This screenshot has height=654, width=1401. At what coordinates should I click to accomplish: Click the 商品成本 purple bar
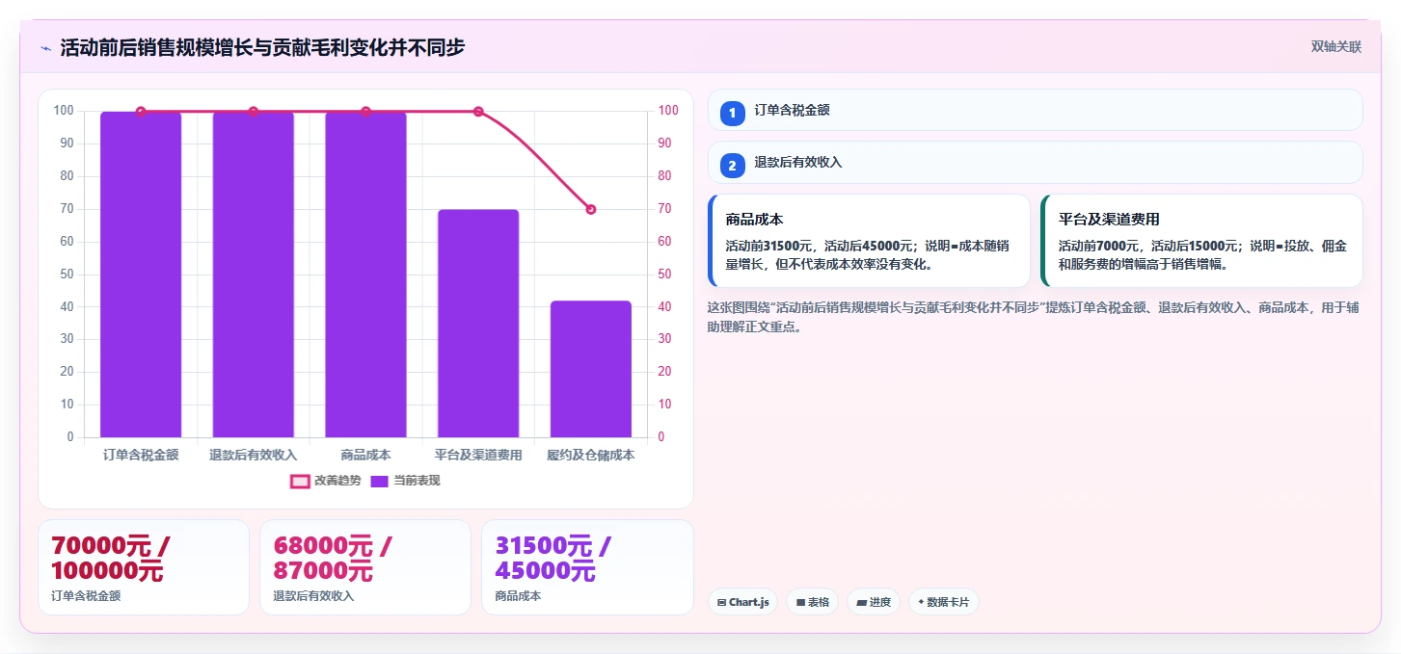click(365, 275)
